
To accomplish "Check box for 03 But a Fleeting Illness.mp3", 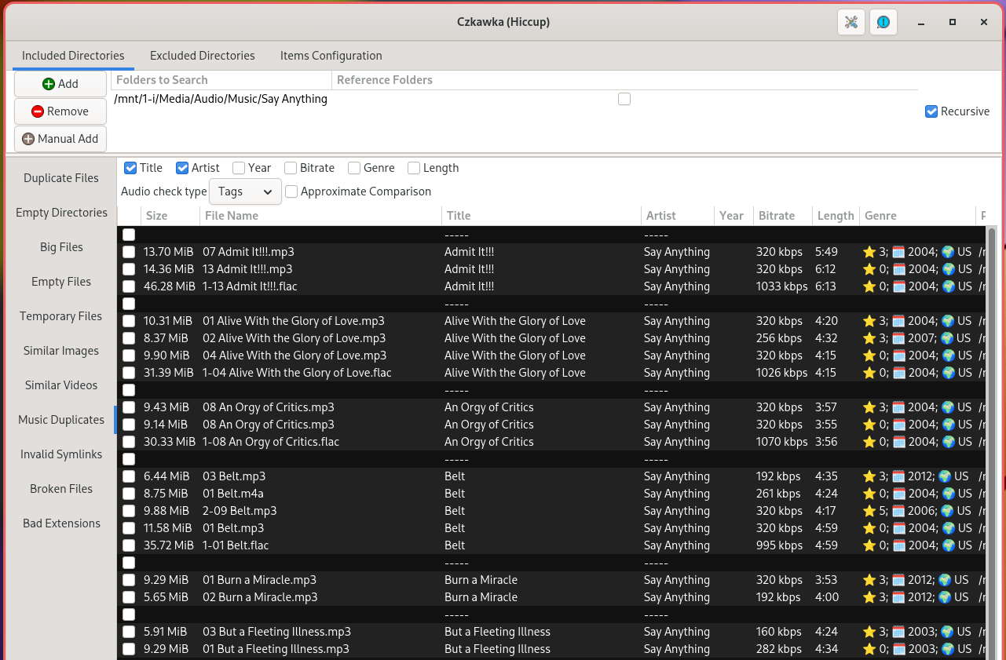I will coord(129,632).
